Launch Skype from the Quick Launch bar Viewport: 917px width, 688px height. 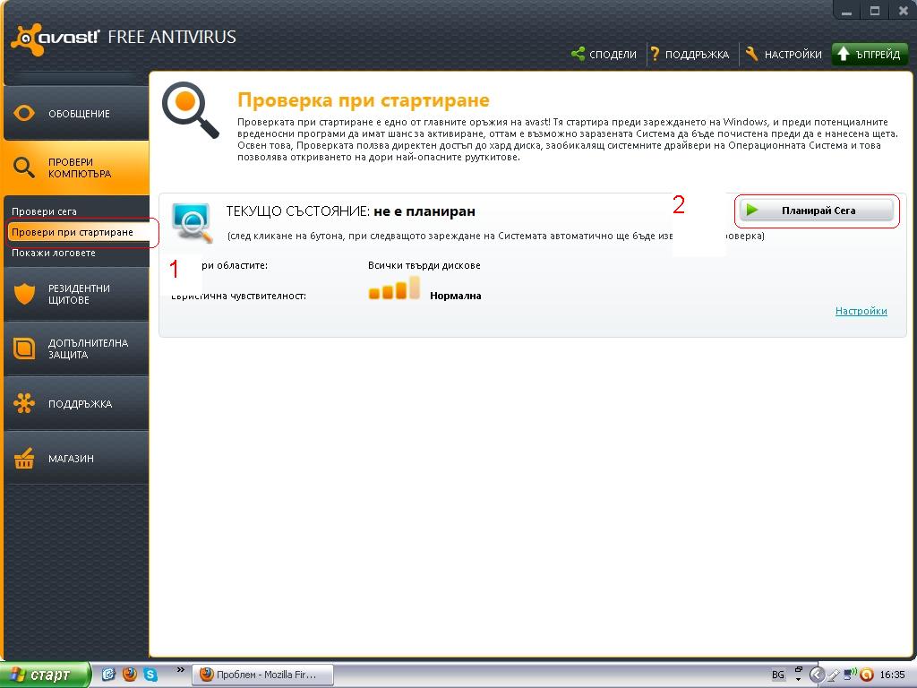tap(150, 675)
